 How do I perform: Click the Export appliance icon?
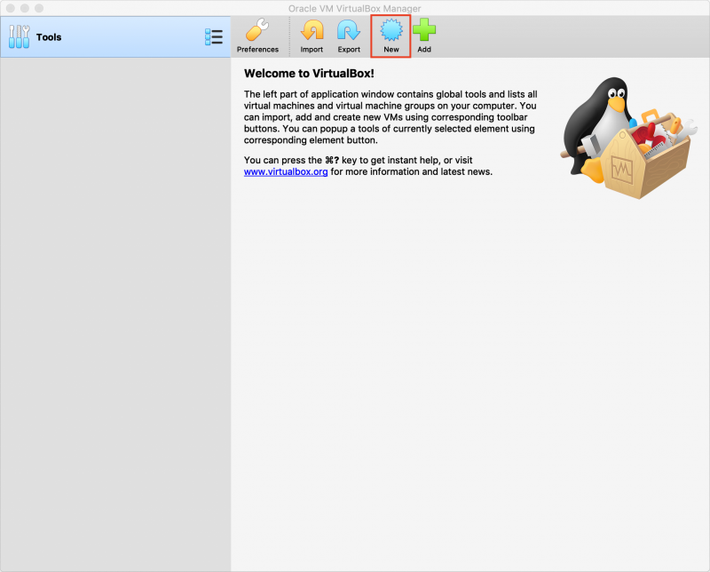tap(349, 36)
